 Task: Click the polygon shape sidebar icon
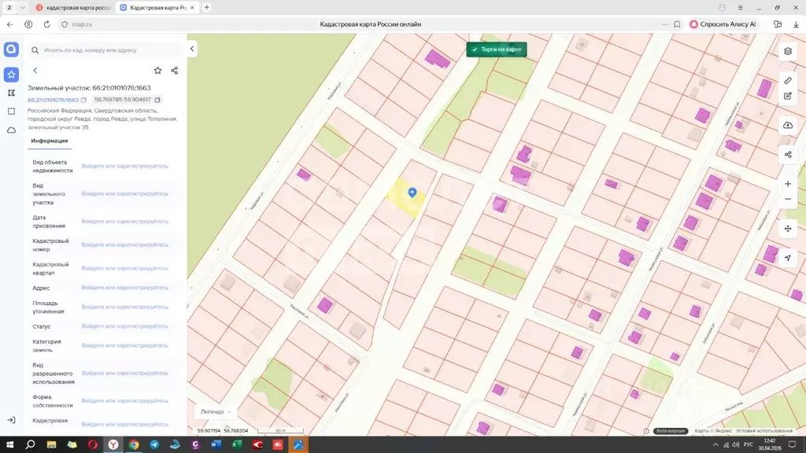click(11, 93)
